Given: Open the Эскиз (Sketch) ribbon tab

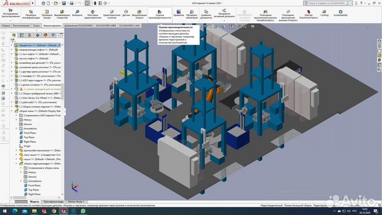Looking at the screenshot, I should tap(36, 25).
